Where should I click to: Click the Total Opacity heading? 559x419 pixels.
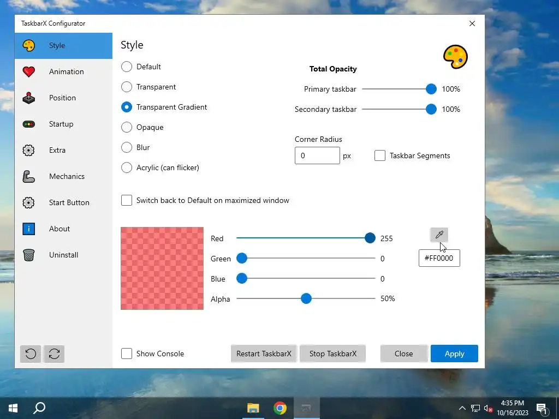pyautogui.click(x=333, y=69)
